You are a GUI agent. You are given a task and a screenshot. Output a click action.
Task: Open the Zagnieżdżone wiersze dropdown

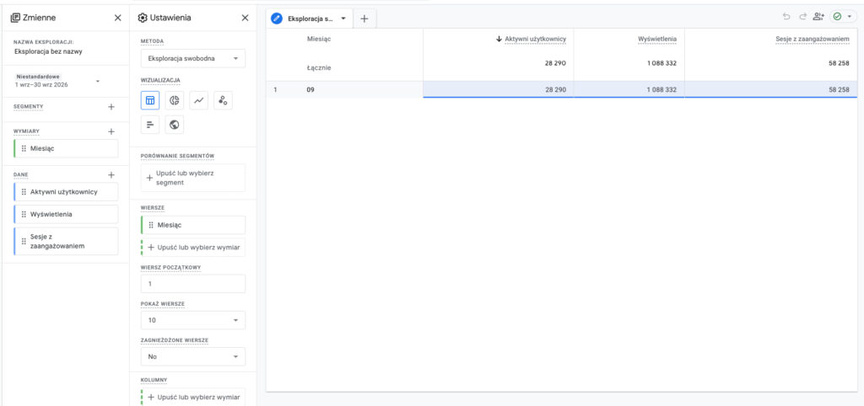click(x=193, y=356)
